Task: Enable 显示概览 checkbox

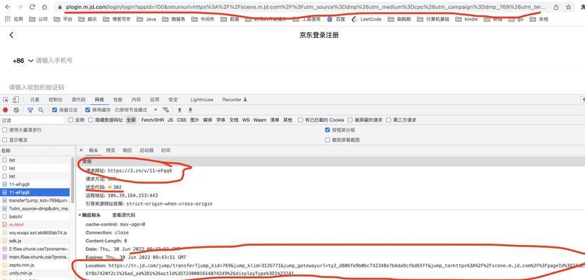Action: pyautogui.click(x=5, y=140)
